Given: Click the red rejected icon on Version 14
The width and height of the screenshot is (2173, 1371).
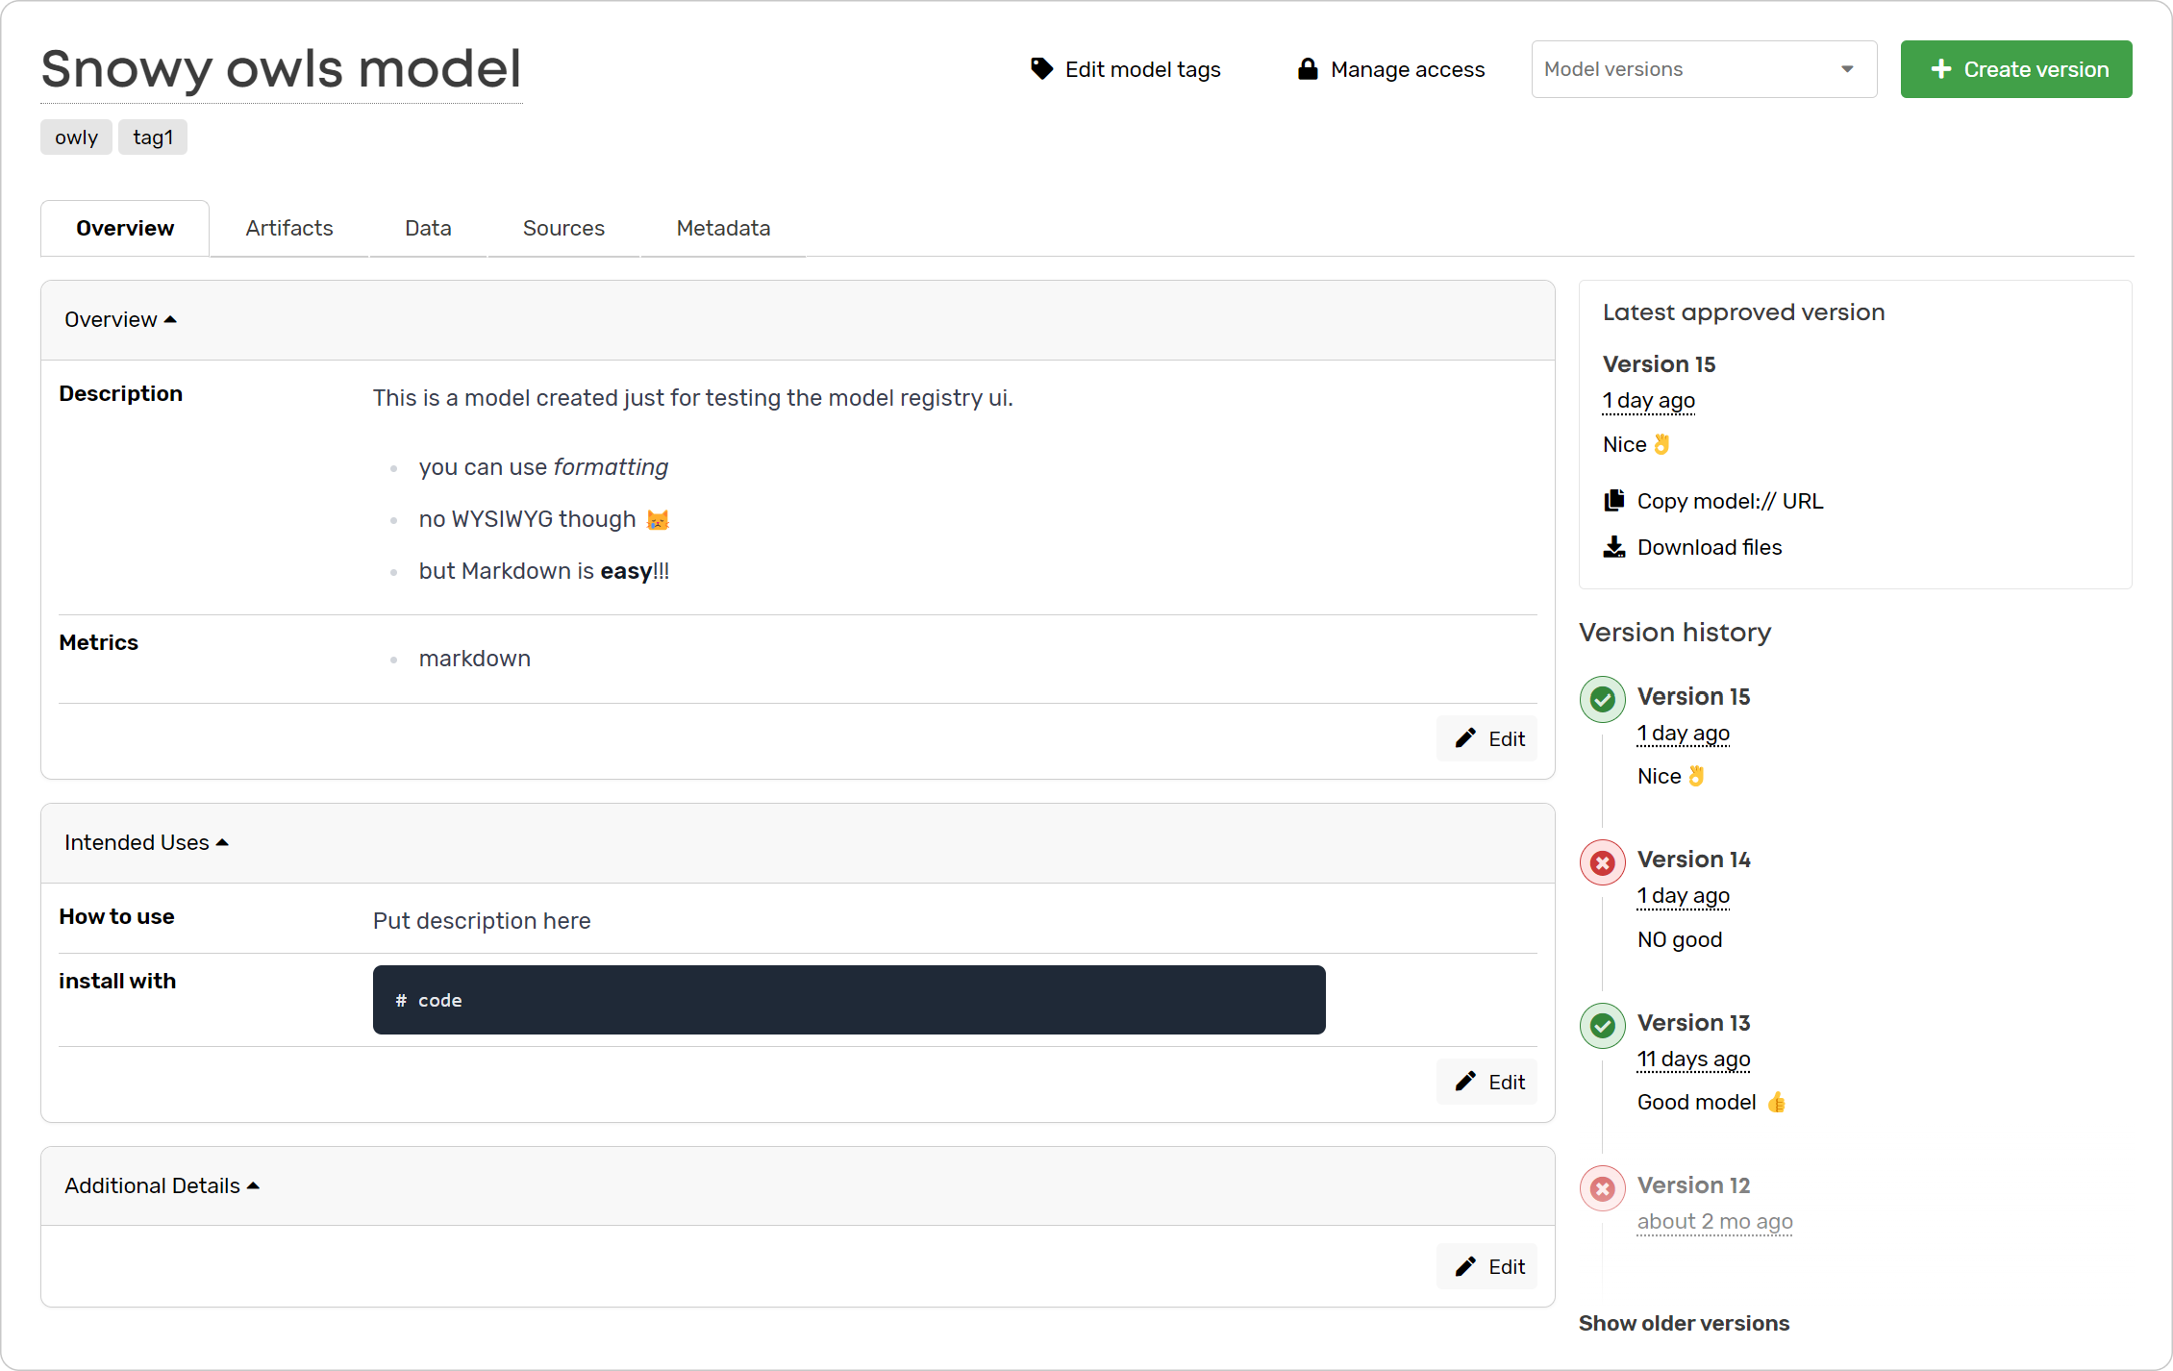Looking at the screenshot, I should (x=1602, y=862).
